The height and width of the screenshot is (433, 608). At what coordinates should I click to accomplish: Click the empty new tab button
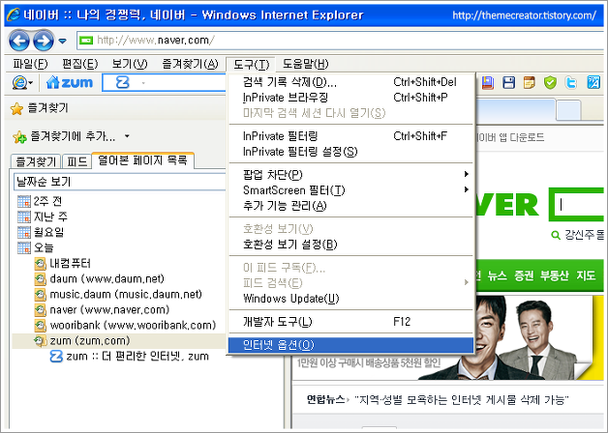(x=568, y=110)
